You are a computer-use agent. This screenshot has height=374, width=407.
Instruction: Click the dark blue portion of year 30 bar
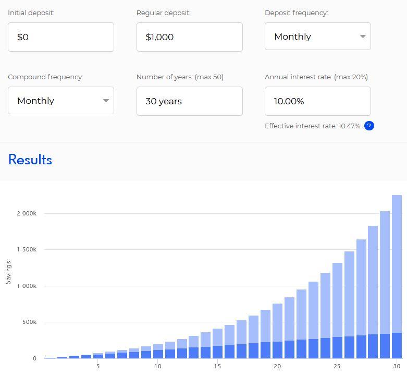coord(397,345)
